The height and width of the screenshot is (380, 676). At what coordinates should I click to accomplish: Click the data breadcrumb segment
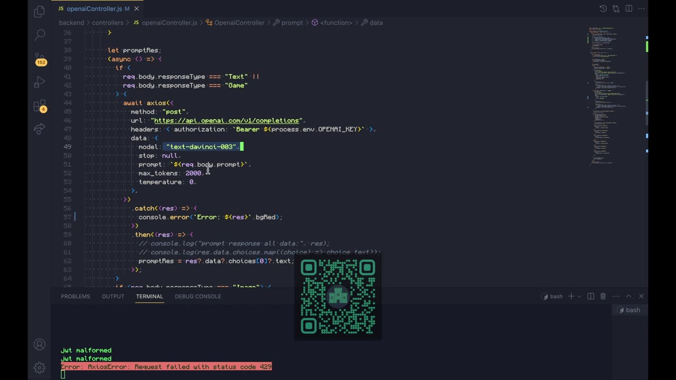(x=372, y=23)
